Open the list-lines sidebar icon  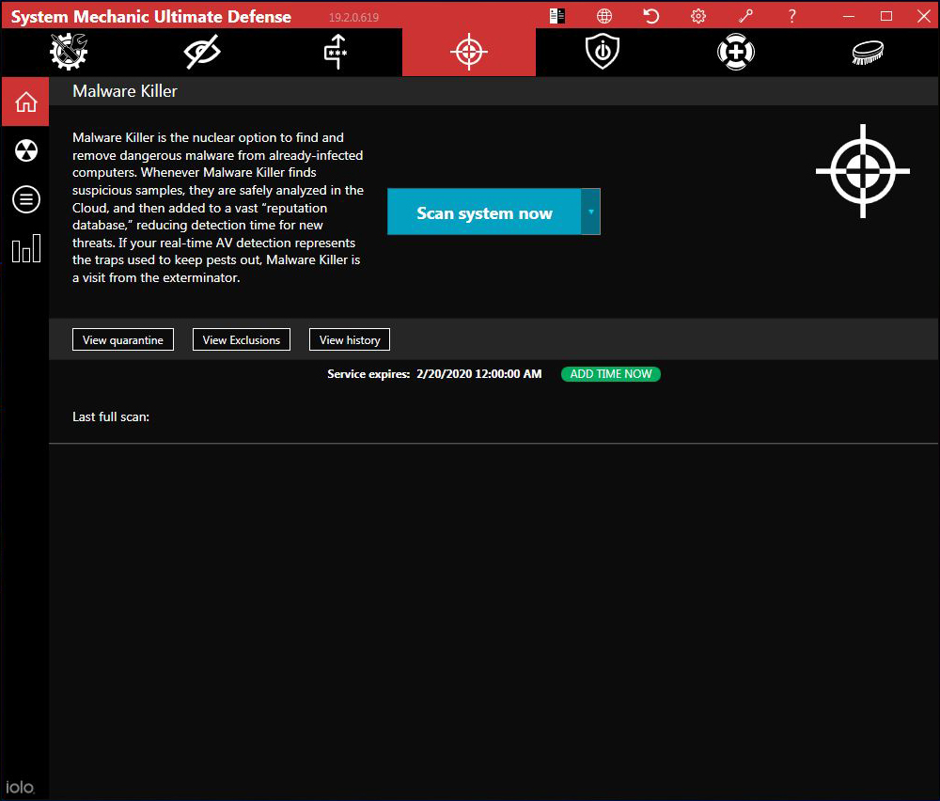(25, 199)
